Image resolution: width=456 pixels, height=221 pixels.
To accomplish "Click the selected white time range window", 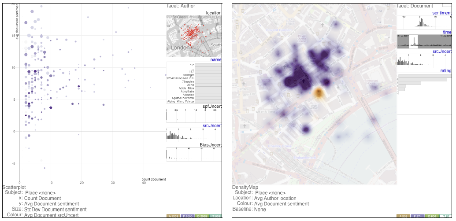I will pos(413,41).
